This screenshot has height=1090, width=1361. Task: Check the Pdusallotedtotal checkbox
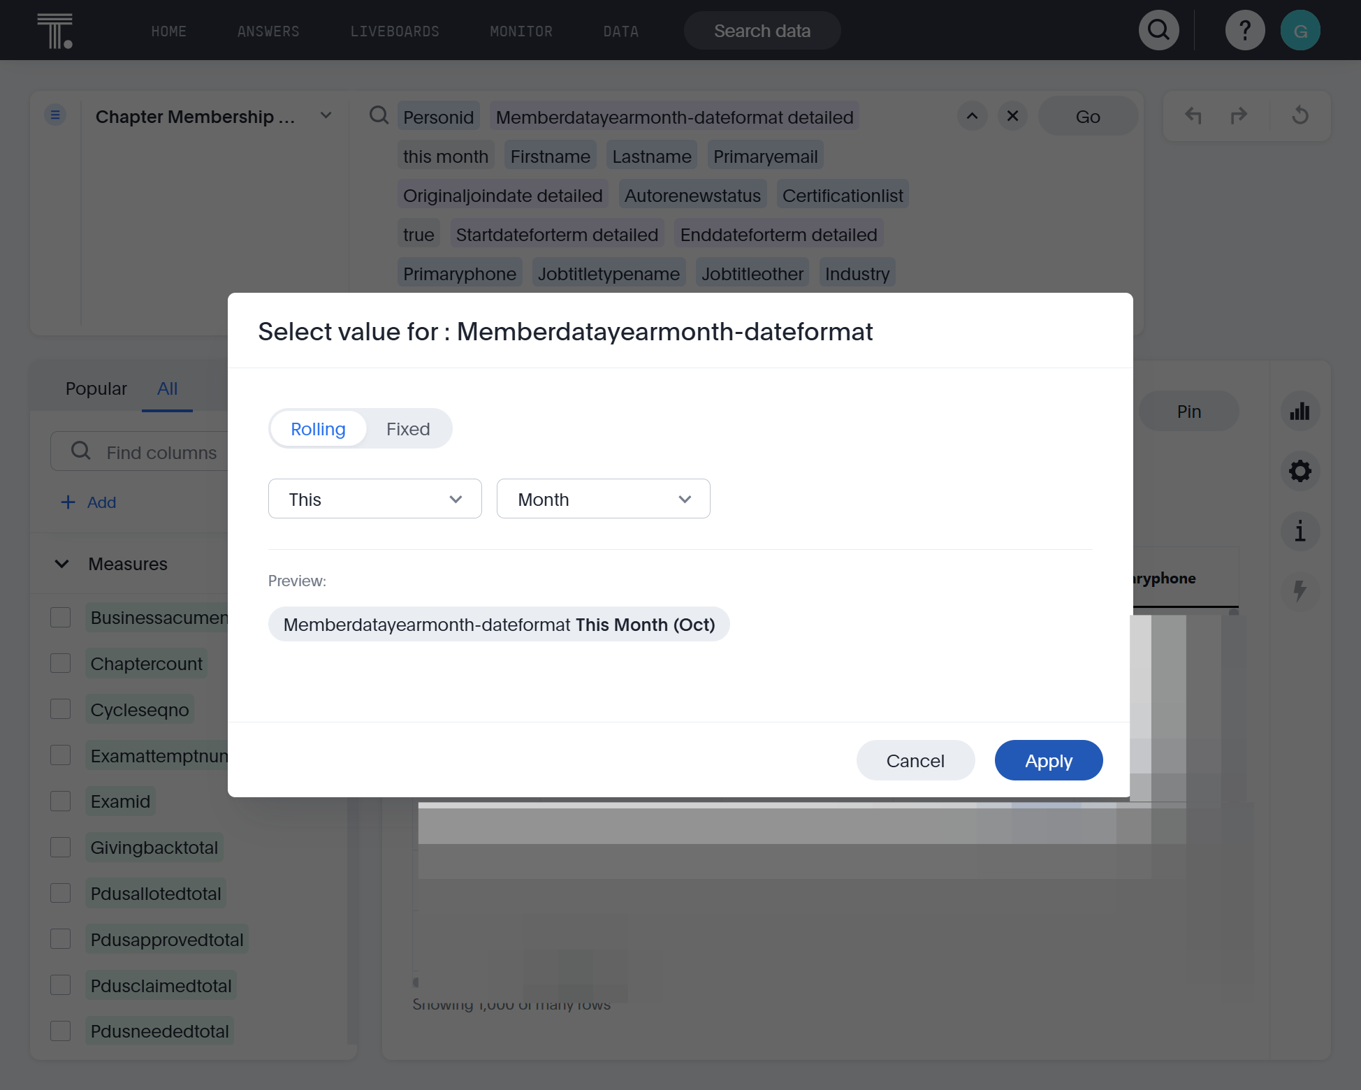click(61, 893)
